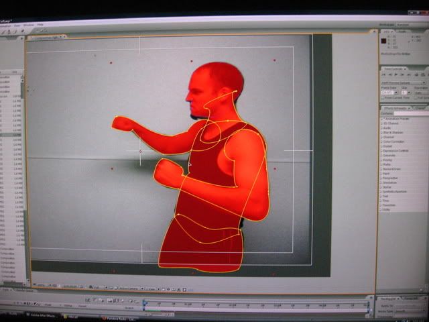Open the Active Camera view dropdown
The height and width of the screenshot is (322, 429).
(131, 288)
